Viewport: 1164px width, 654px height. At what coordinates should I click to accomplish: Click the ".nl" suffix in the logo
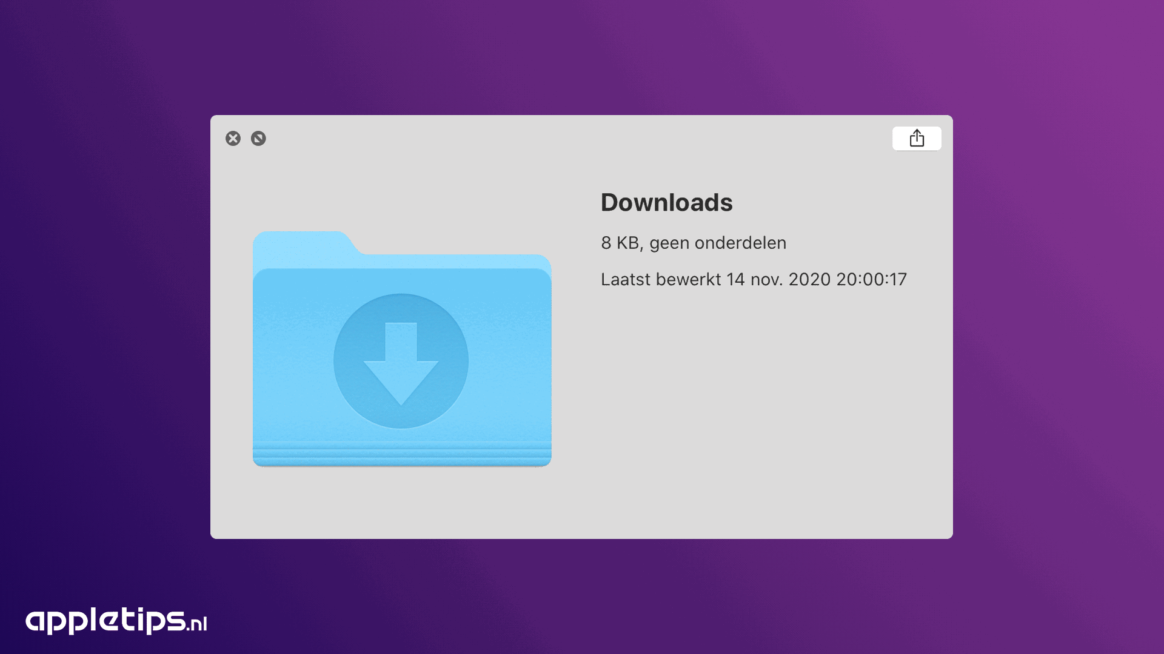[x=198, y=624]
